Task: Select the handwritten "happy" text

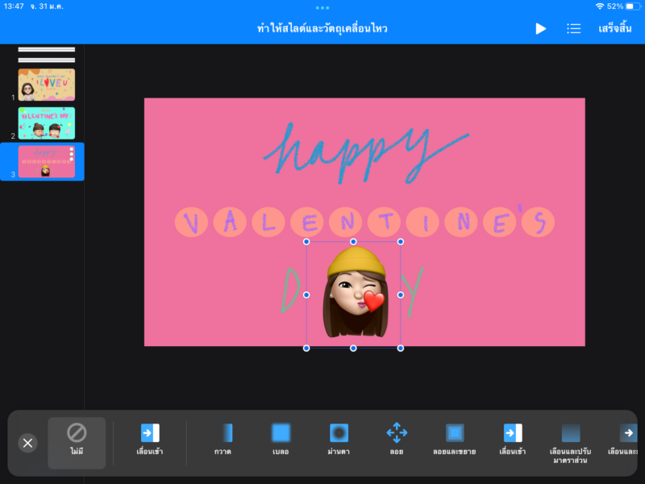Action: pos(355,149)
